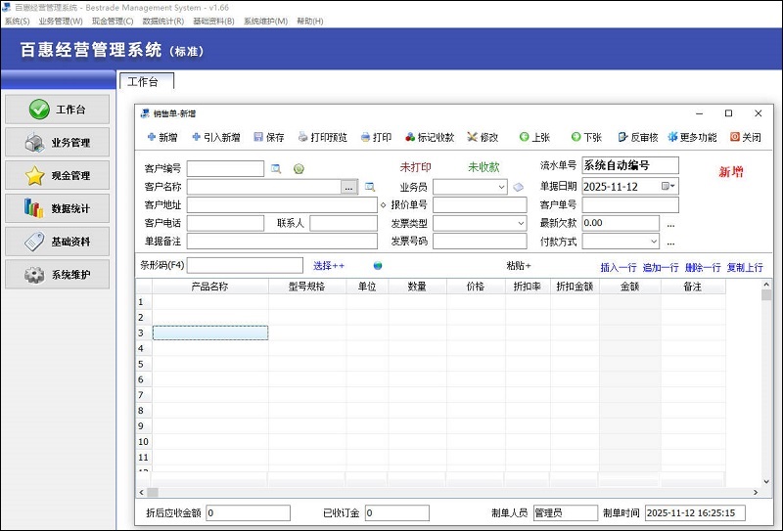
Task: Go to next record with 下张
Action: (586, 137)
